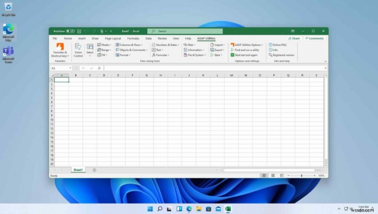Open the Import menu
The height and width of the screenshot is (214, 378).
(217, 45)
